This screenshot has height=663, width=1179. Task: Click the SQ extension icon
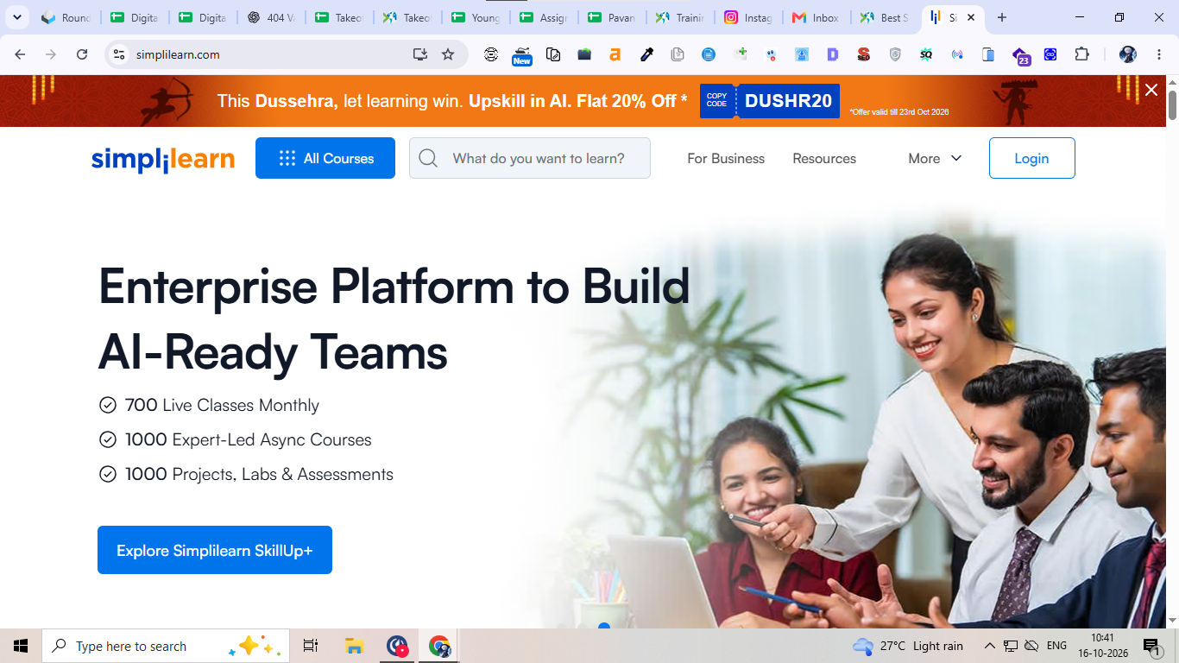(x=926, y=54)
